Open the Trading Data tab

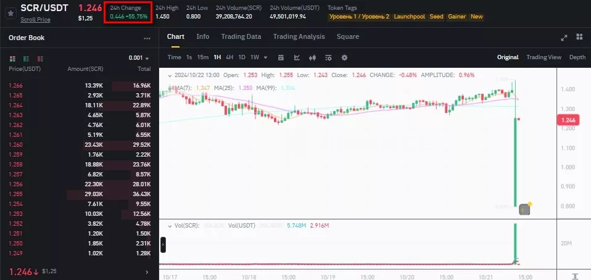tap(241, 36)
